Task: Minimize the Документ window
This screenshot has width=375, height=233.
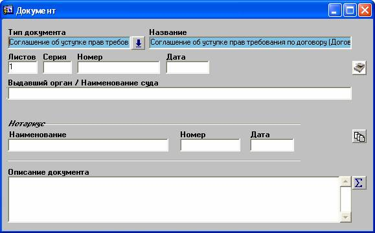Action: pyautogui.click(x=335, y=10)
